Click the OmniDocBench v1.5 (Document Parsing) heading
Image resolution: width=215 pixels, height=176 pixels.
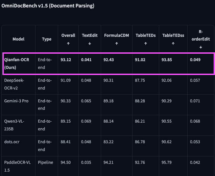click(48, 6)
